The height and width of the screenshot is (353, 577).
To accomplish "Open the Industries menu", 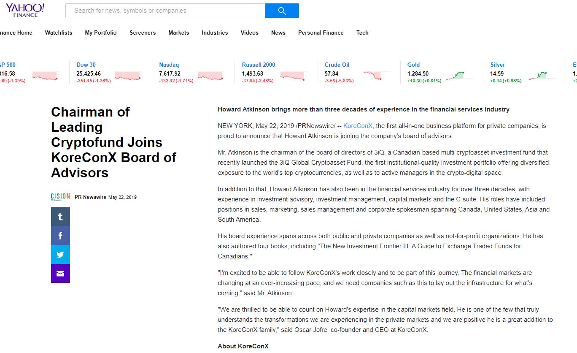I will [x=215, y=33].
